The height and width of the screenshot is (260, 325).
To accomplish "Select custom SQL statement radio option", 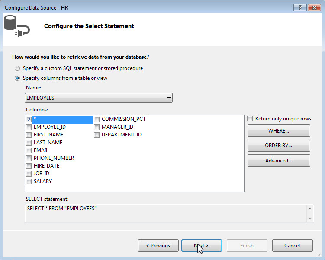I will pyautogui.click(x=17, y=68).
